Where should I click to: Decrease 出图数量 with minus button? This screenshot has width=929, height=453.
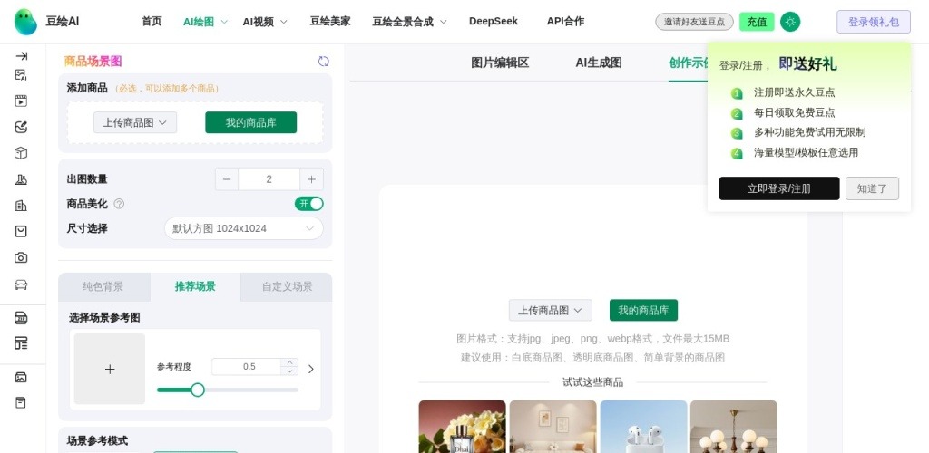pos(227,179)
